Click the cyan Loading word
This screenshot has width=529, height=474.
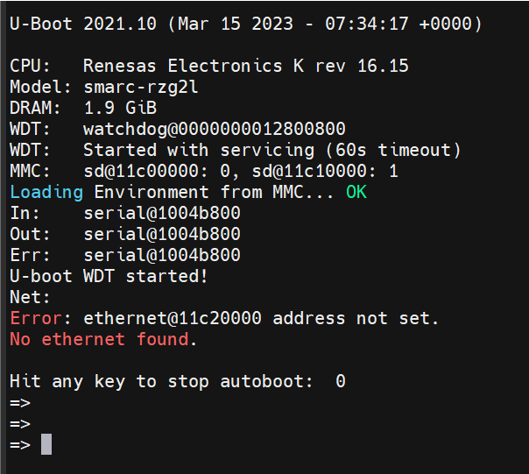pos(46,193)
